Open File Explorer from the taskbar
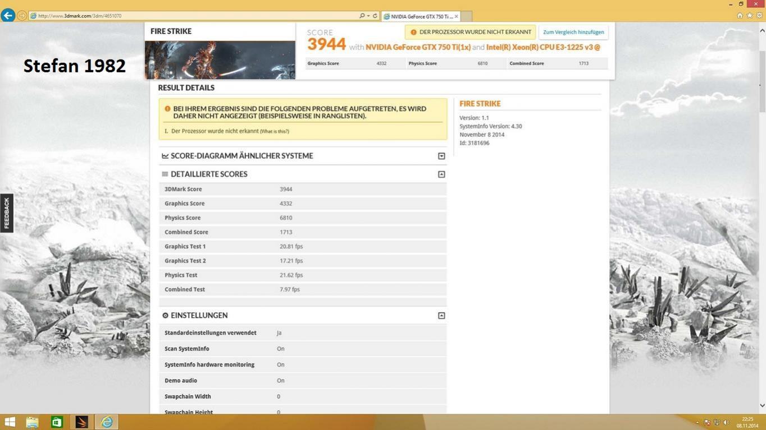766x430 pixels. (32, 422)
